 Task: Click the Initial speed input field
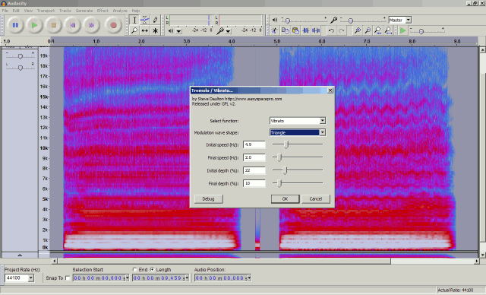[x=254, y=144]
